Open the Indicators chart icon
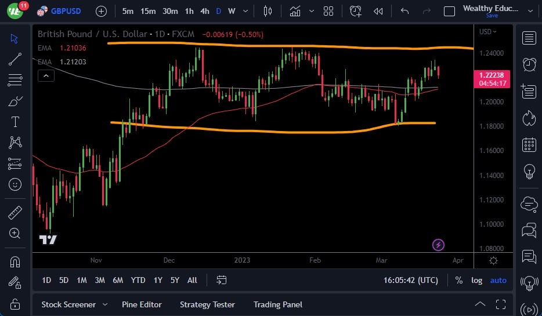This screenshot has height=316, width=542. 295,11
